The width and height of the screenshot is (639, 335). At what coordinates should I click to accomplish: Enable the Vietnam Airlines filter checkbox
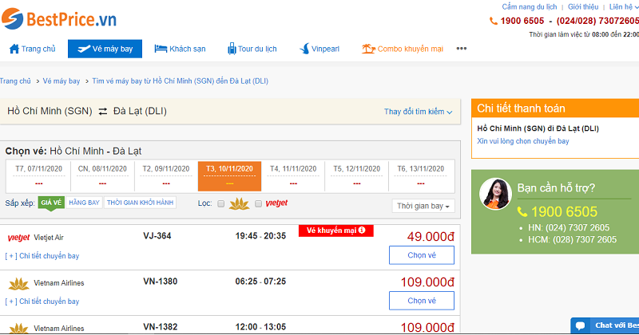[221, 203]
